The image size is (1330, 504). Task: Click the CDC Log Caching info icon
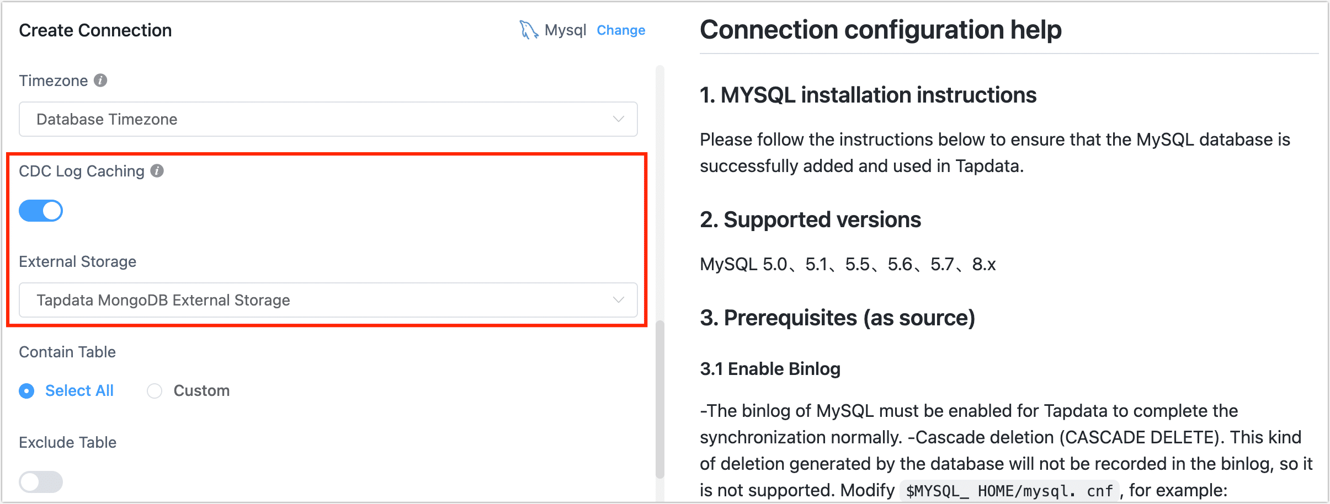pyautogui.click(x=157, y=171)
